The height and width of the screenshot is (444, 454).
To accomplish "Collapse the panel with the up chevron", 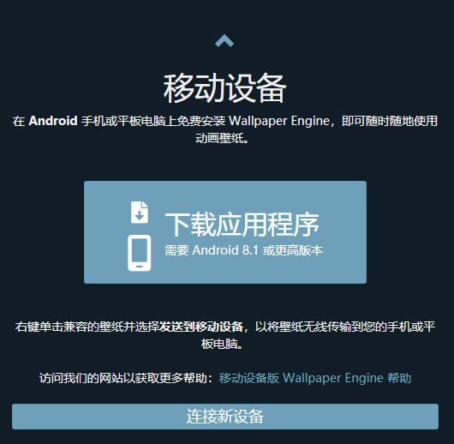I will (x=224, y=40).
